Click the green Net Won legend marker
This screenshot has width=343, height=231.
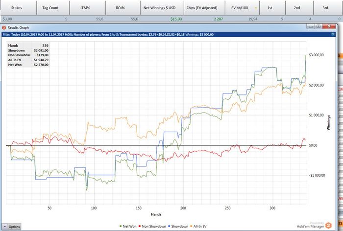121,227
